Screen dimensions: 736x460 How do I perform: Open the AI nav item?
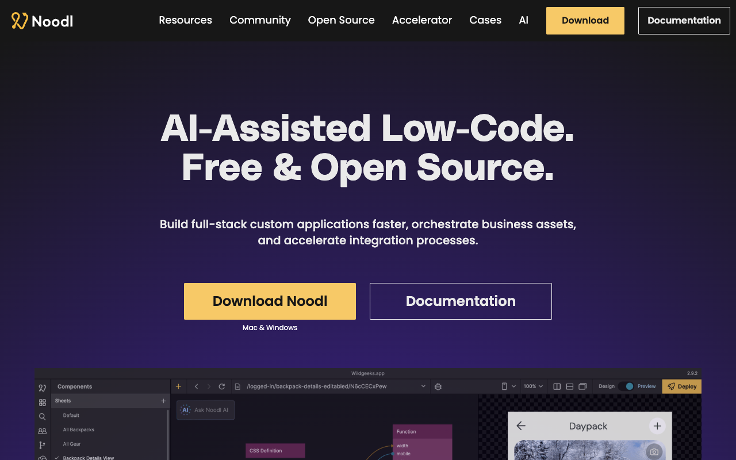(523, 20)
